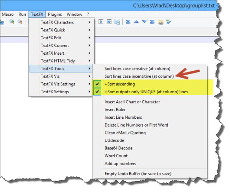Expand the TextFX Settings submenu

tap(61, 92)
